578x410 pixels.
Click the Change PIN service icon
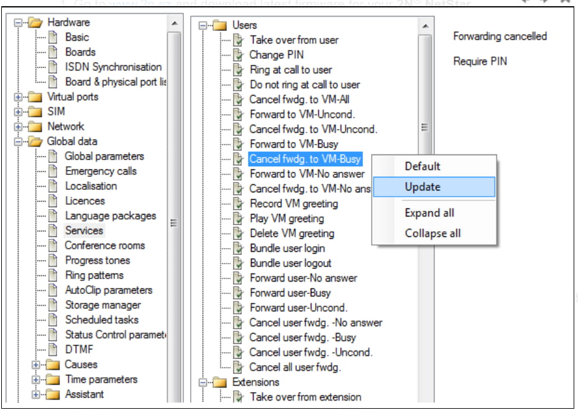pos(239,55)
